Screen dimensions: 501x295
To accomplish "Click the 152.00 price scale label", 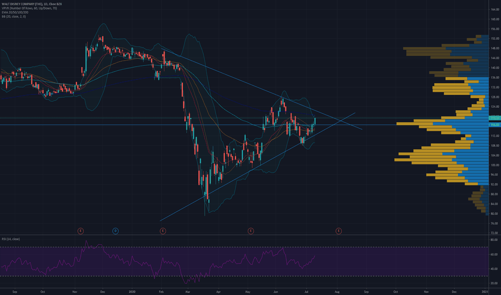I will tap(495, 39).
